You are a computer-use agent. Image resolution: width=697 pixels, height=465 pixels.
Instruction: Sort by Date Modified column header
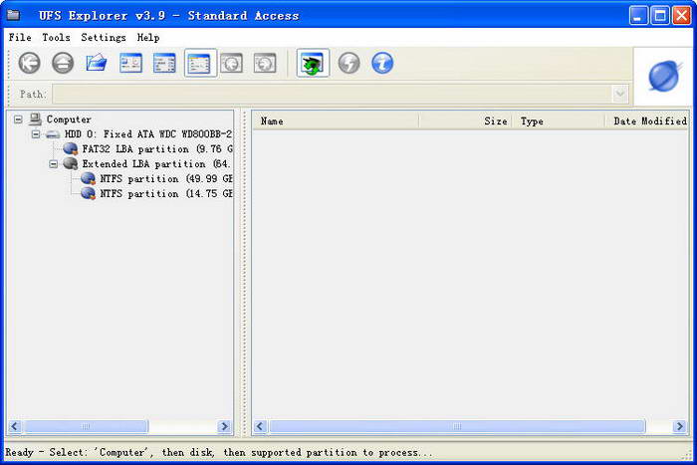click(x=647, y=120)
